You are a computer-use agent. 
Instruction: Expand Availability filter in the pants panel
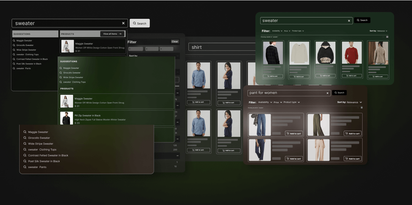[x=265, y=102]
